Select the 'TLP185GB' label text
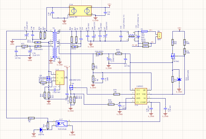This screenshot has width=206, height=139. pyautogui.click(x=62, y=129)
